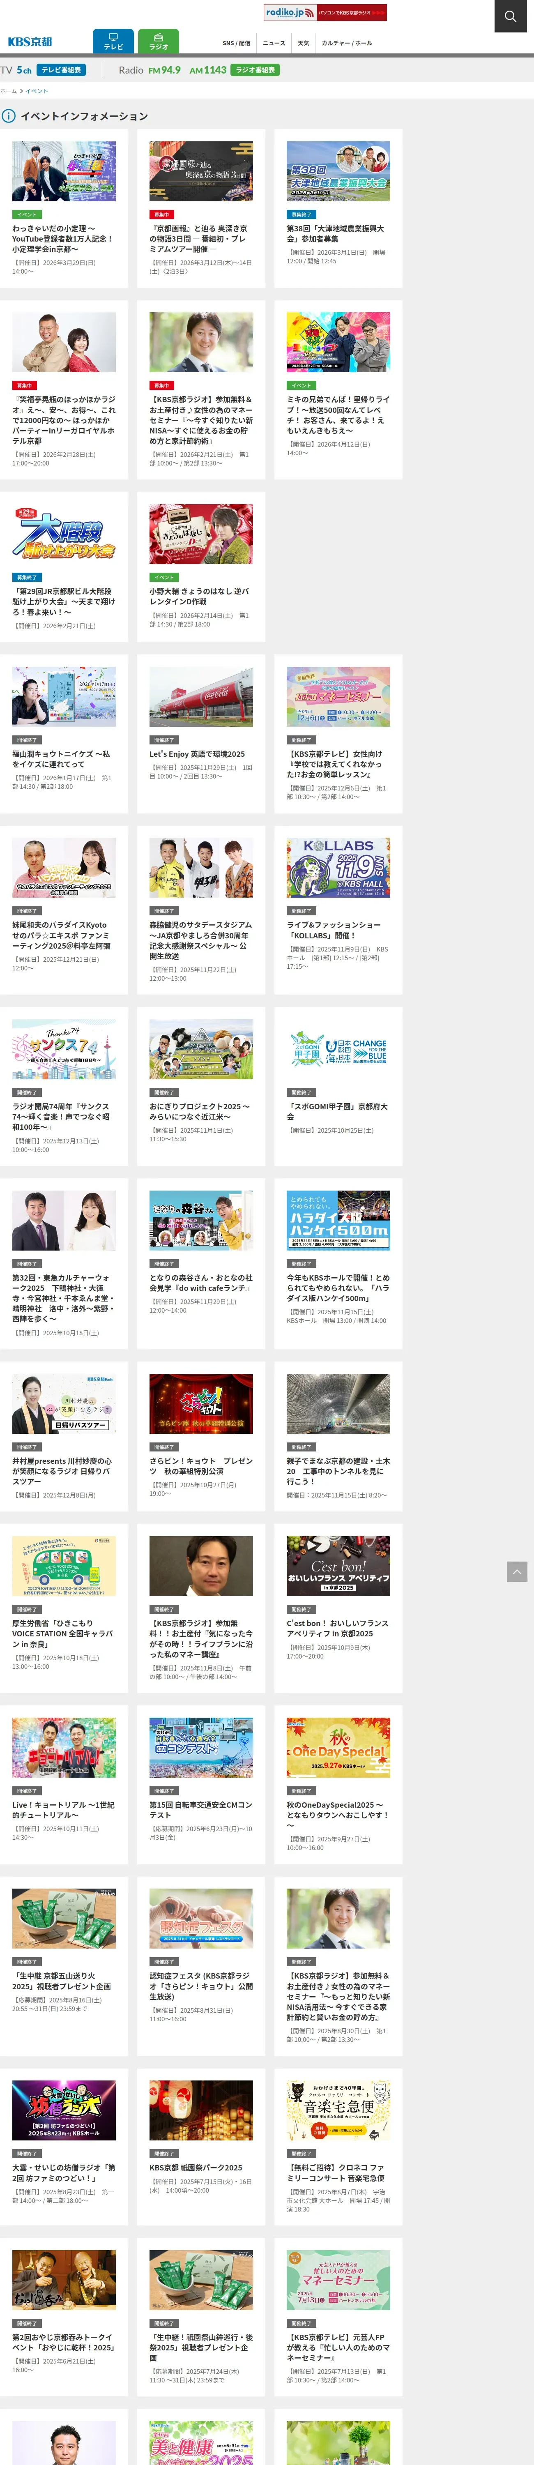Open the わっきゃいだの小定理 event thumbnail

coord(64,171)
